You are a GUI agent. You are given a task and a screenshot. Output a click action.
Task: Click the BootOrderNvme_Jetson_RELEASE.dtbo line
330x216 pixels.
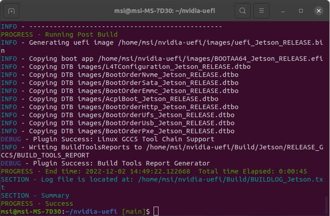pos(120,75)
